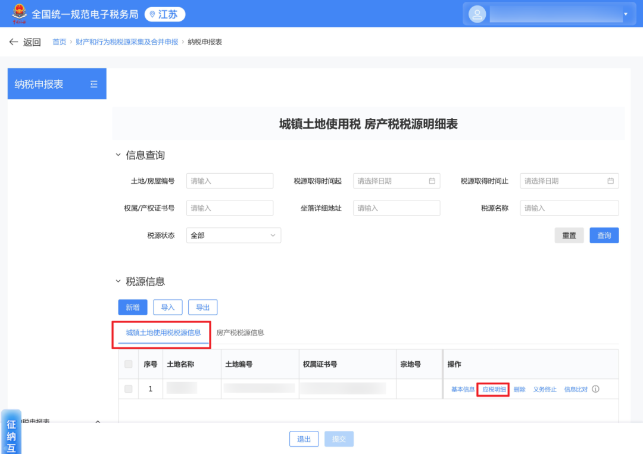
Task: Open the user account dropdown arrow
Action: pos(626,14)
